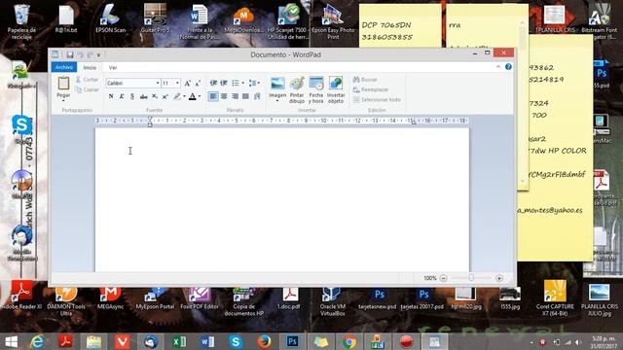Click the redo icon in title bar
The width and height of the screenshot is (623, 350).
tap(91, 54)
